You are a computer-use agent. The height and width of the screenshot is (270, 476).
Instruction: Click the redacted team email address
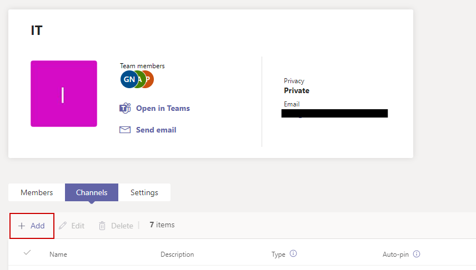click(x=334, y=114)
